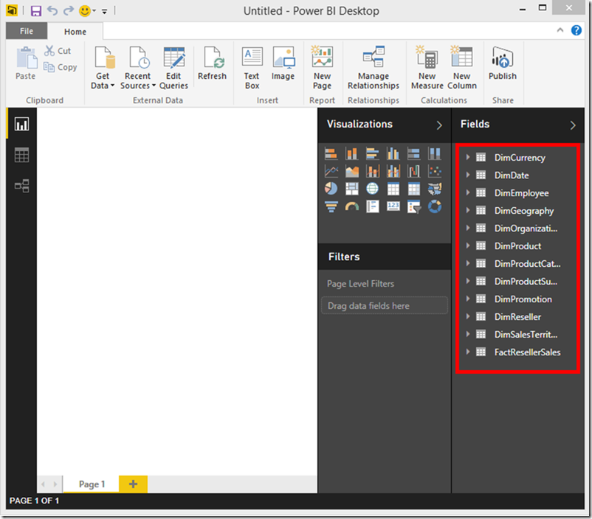The image size is (592, 519).
Task: Expand the DimDate table
Action: coord(468,175)
